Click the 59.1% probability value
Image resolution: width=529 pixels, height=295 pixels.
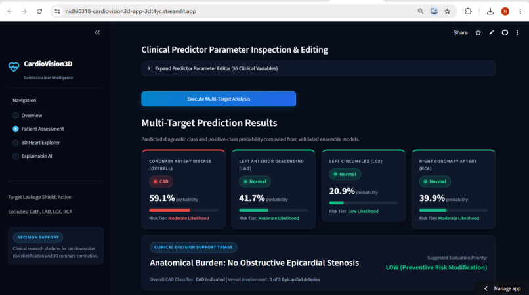(162, 198)
